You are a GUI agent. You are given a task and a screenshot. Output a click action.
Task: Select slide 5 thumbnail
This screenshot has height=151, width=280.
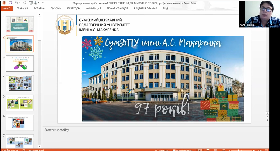(x=20, y=103)
